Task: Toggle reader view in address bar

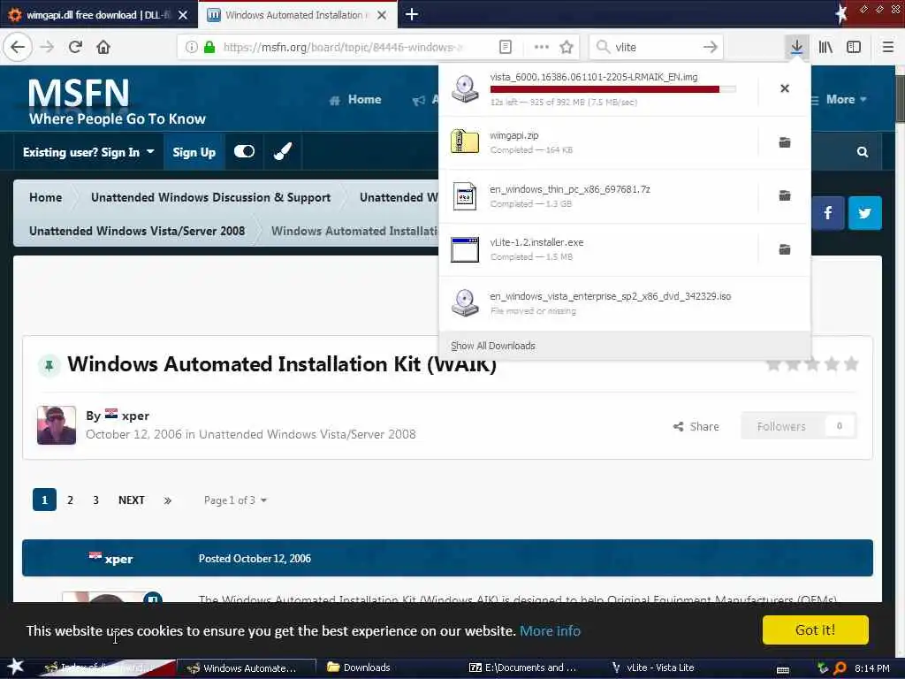Action: tap(505, 47)
